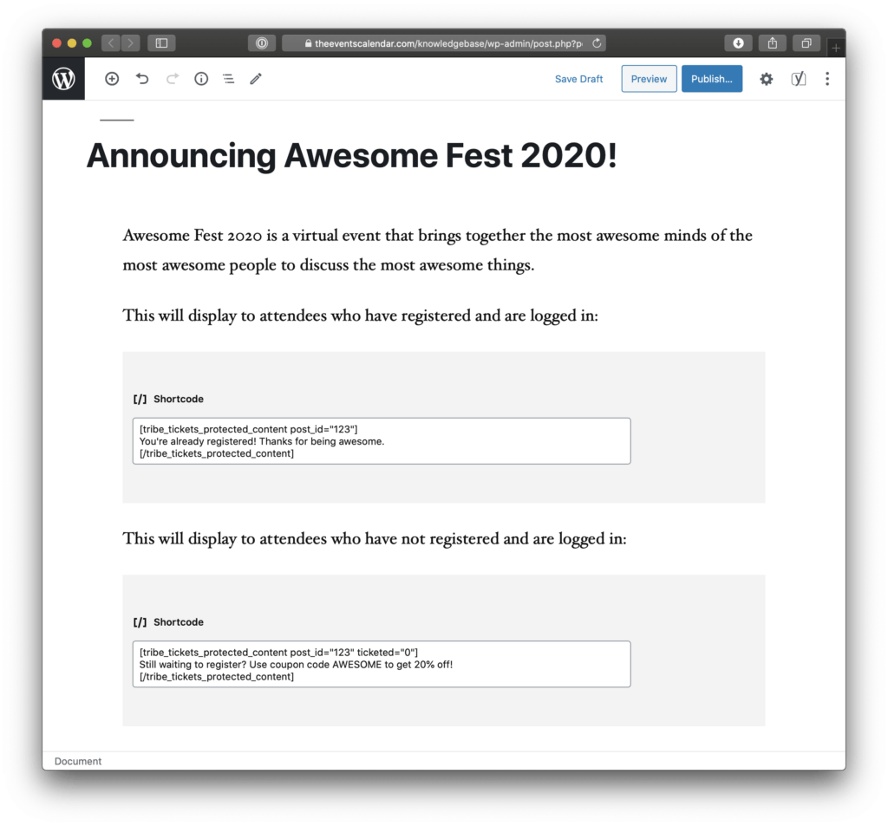Undo the last change
888x826 pixels.
click(142, 79)
